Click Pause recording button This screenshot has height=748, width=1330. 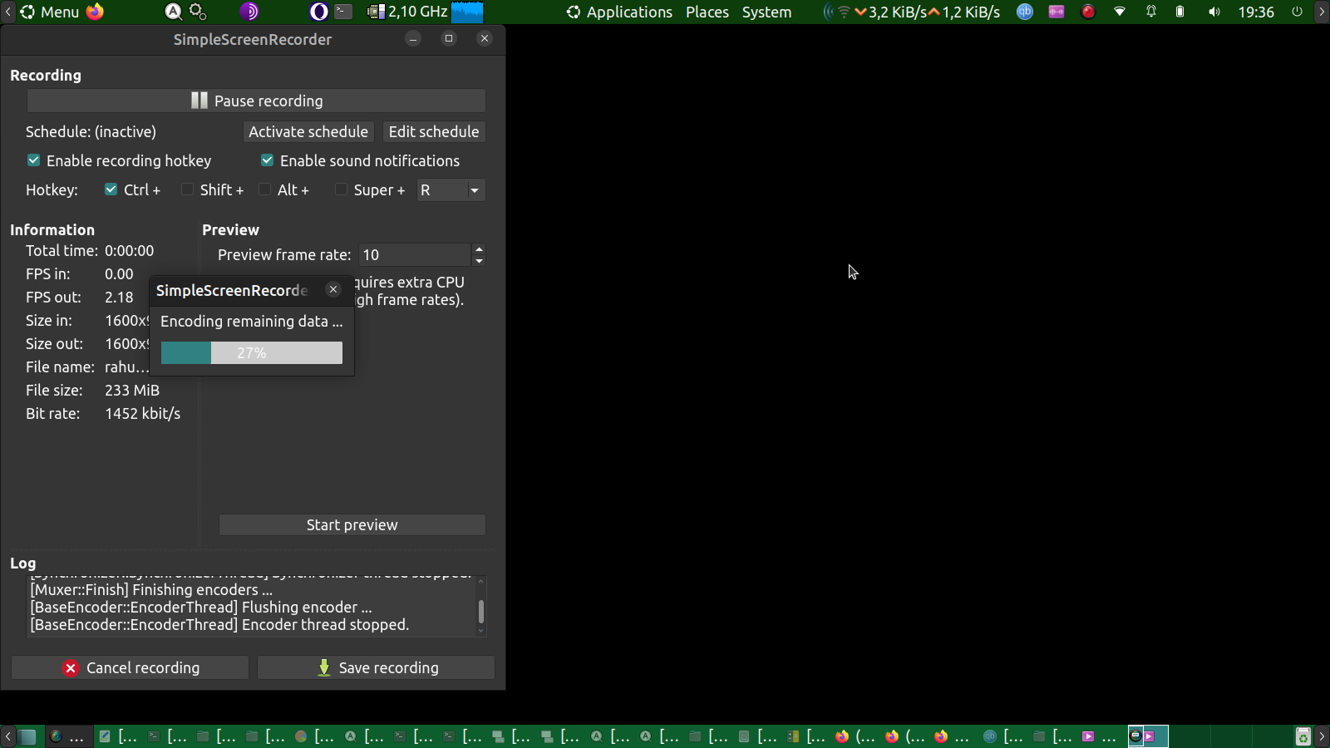click(256, 101)
